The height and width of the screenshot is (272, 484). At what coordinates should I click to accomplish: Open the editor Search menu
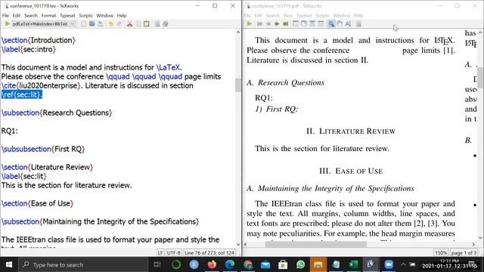point(31,15)
